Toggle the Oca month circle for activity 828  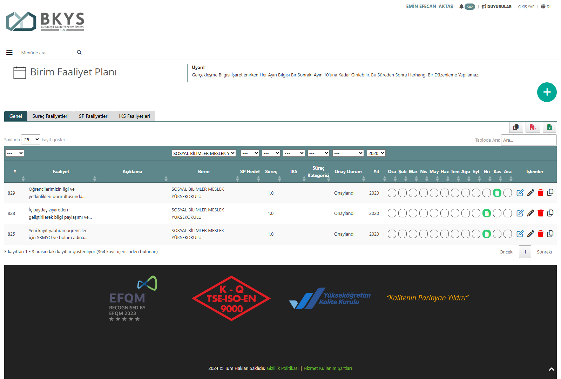[392, 213]
